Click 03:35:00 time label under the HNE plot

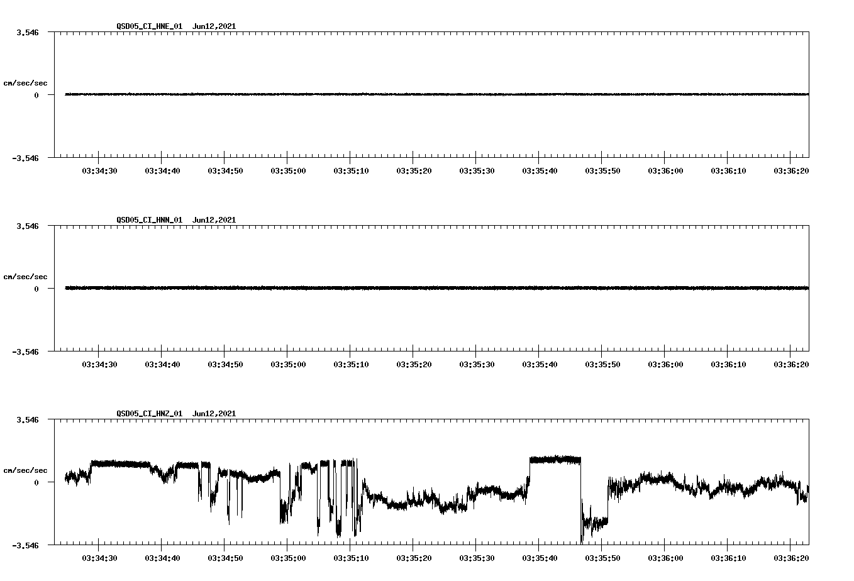click(288, 171)
